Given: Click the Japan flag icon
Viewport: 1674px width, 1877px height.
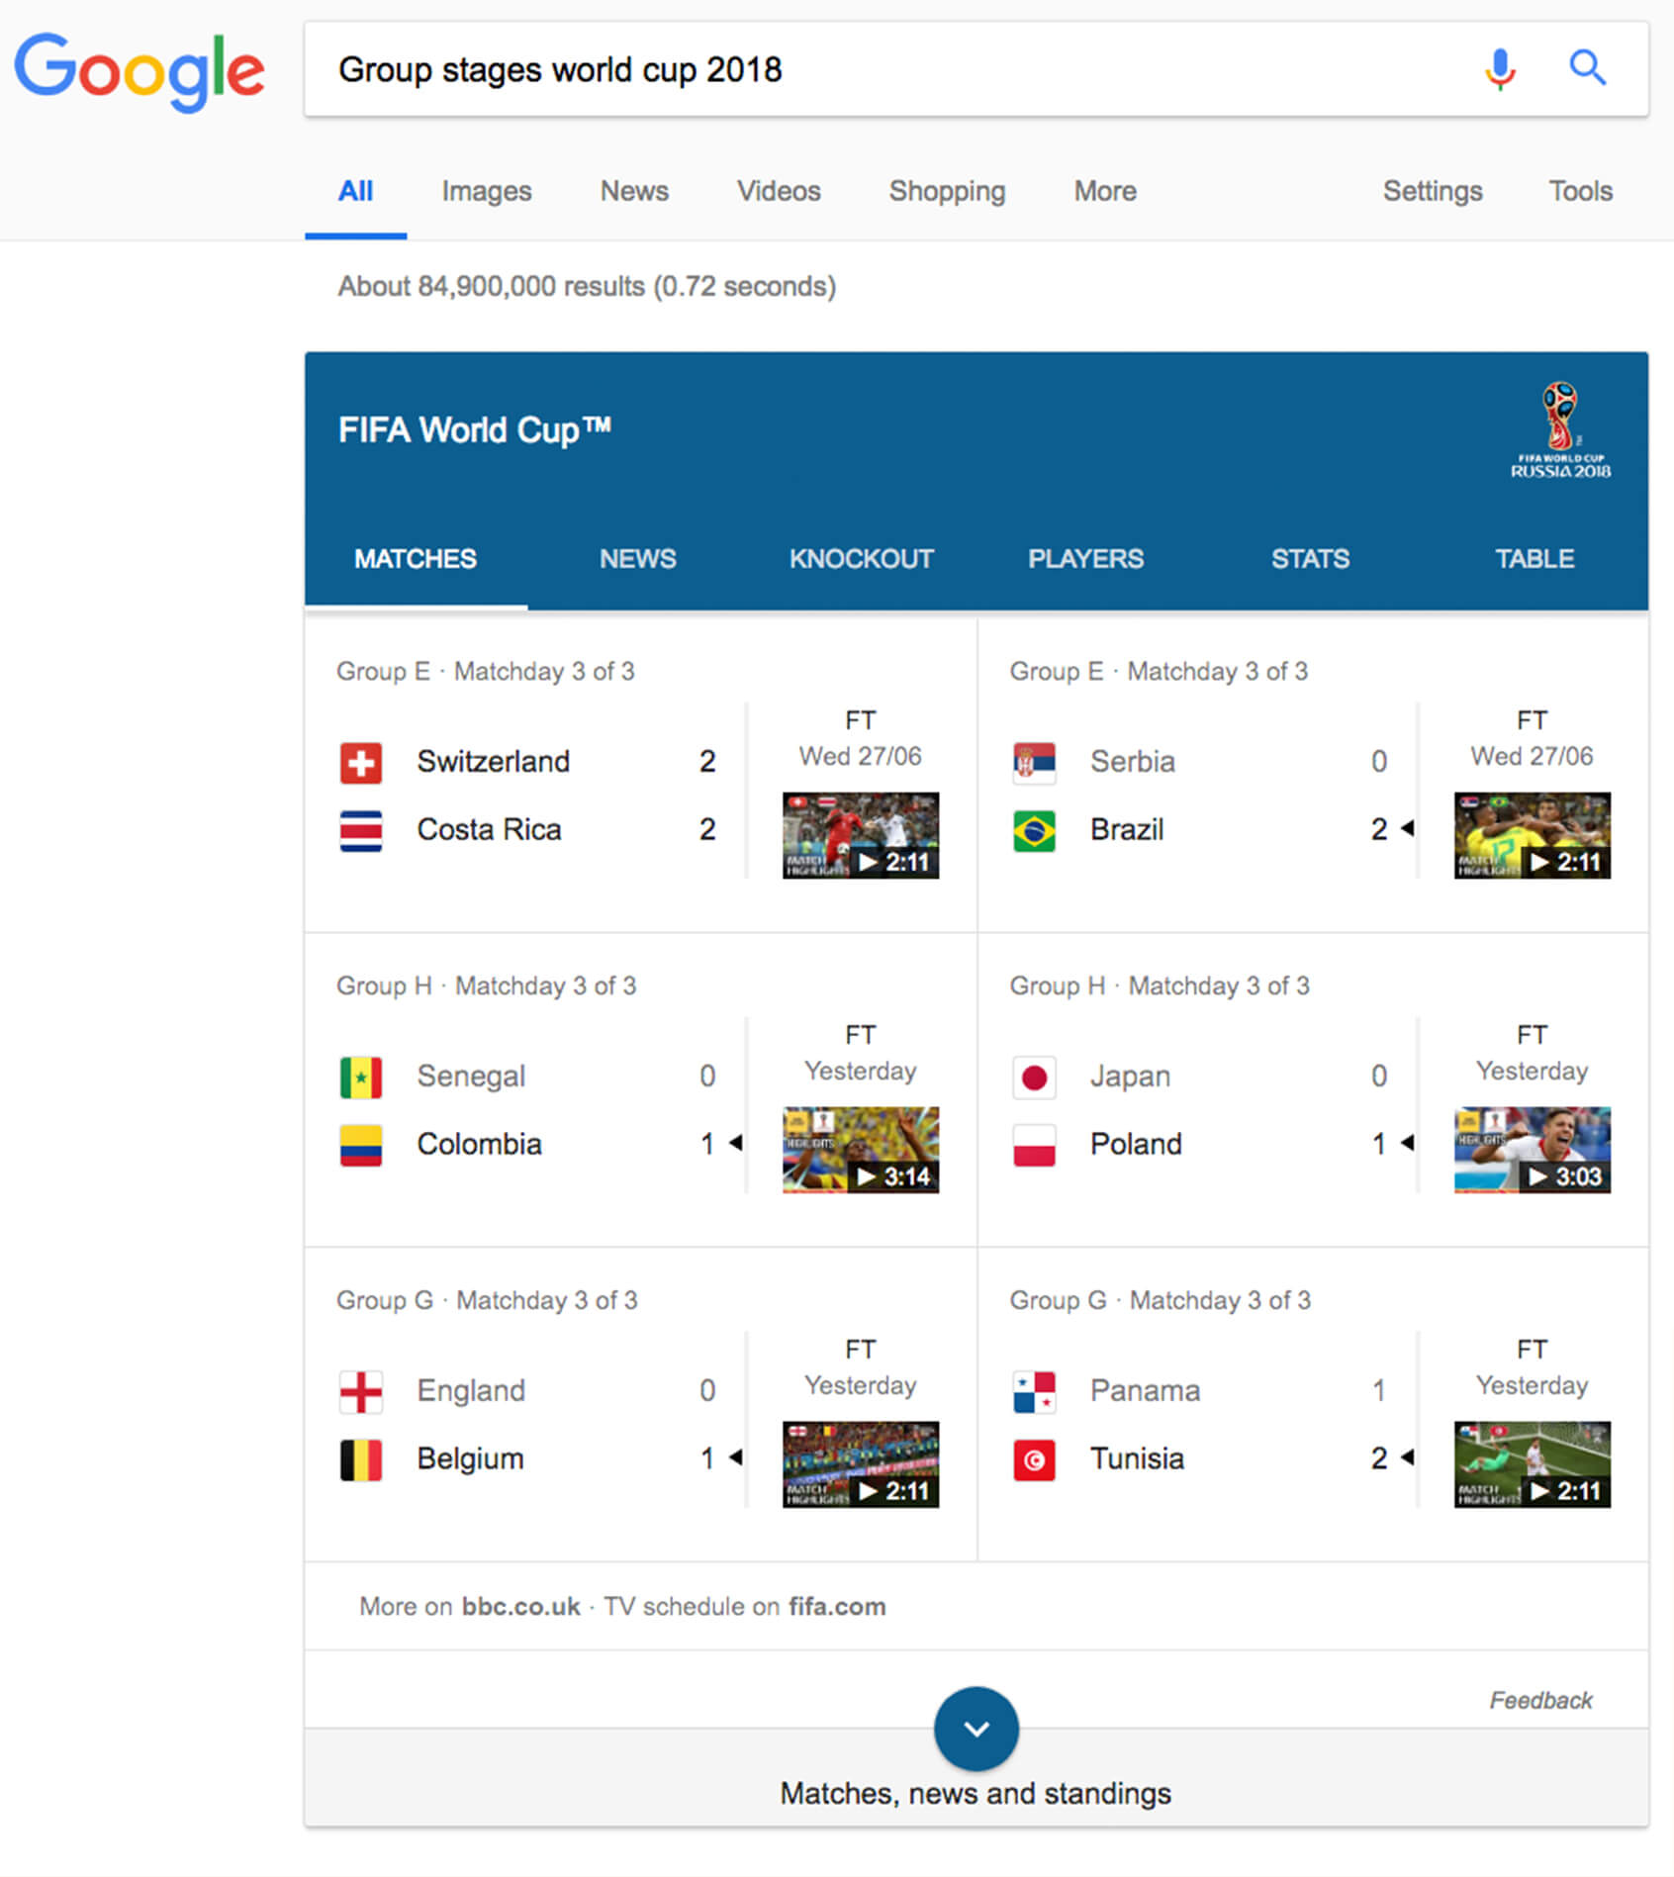Looking at the screenshot, I should tap(1034, 1078).
